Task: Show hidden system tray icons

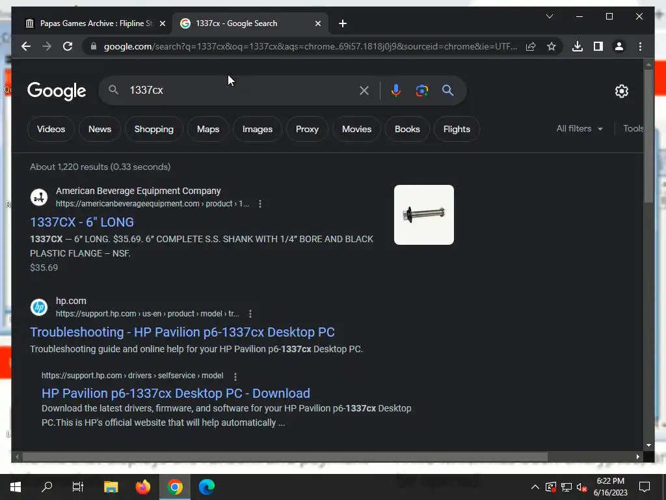Action: 535,487
